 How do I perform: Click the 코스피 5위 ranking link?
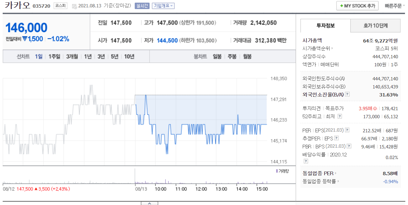(x=387, y=49)
